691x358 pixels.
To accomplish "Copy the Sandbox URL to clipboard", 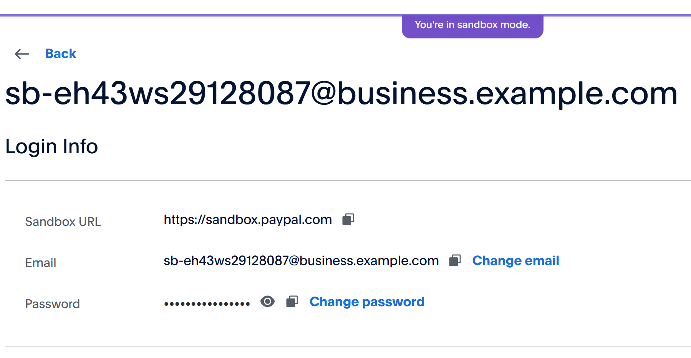I will tap(348, 219).
